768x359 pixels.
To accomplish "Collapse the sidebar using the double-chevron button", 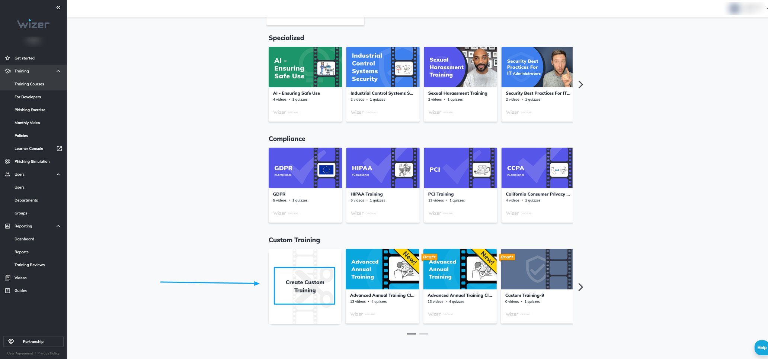I will (x=58, y=7).
